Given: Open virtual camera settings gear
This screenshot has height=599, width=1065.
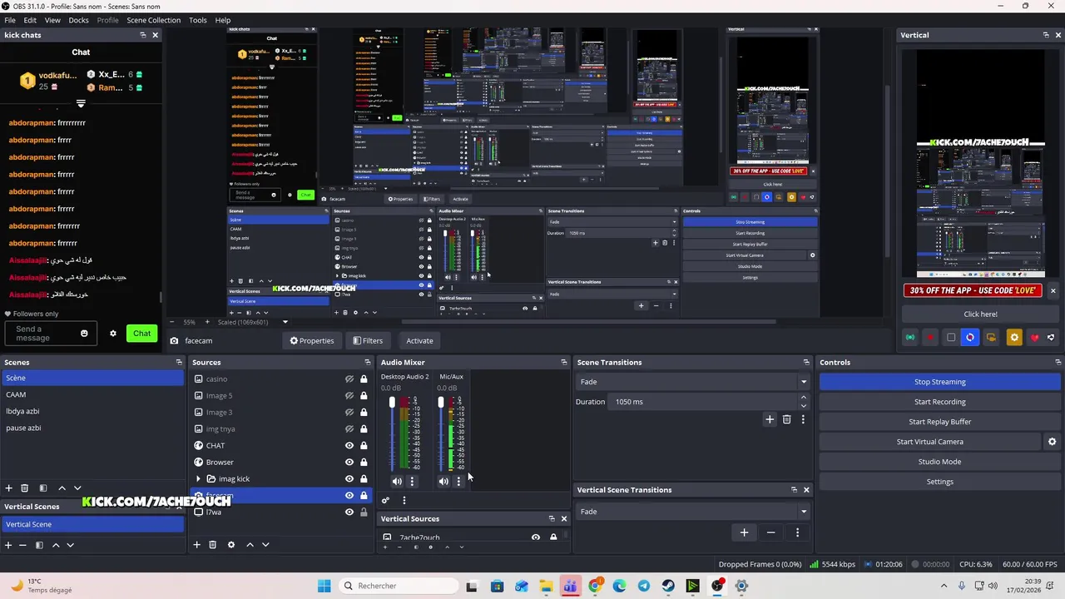Looking at the screenshot, I should point(1052,442).
